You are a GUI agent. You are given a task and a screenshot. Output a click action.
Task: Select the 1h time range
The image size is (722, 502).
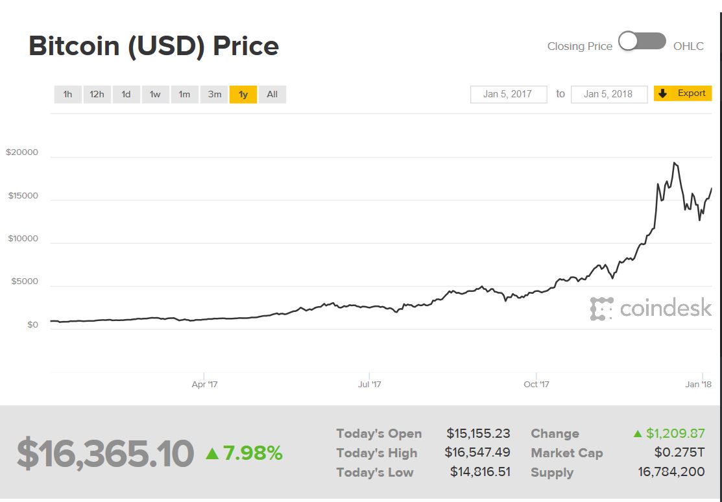coord(67,95)
